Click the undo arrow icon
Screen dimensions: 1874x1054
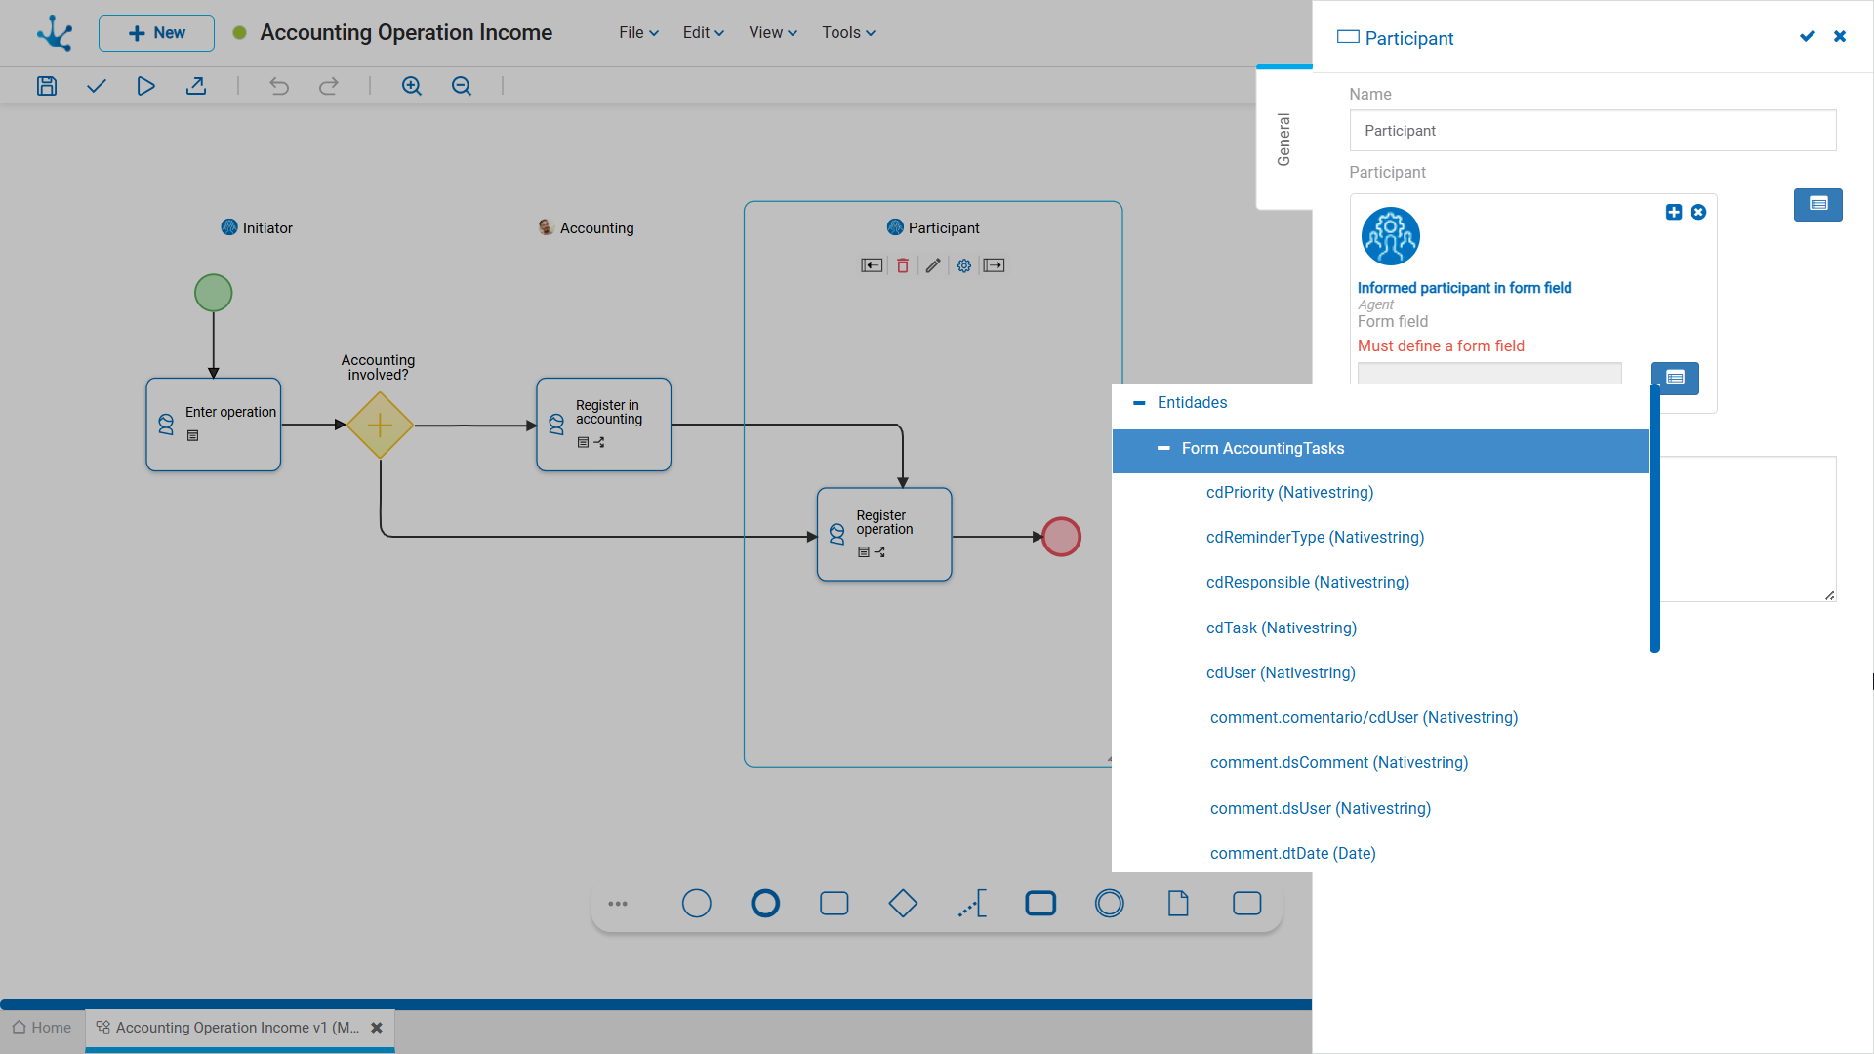tap(279, 86)
